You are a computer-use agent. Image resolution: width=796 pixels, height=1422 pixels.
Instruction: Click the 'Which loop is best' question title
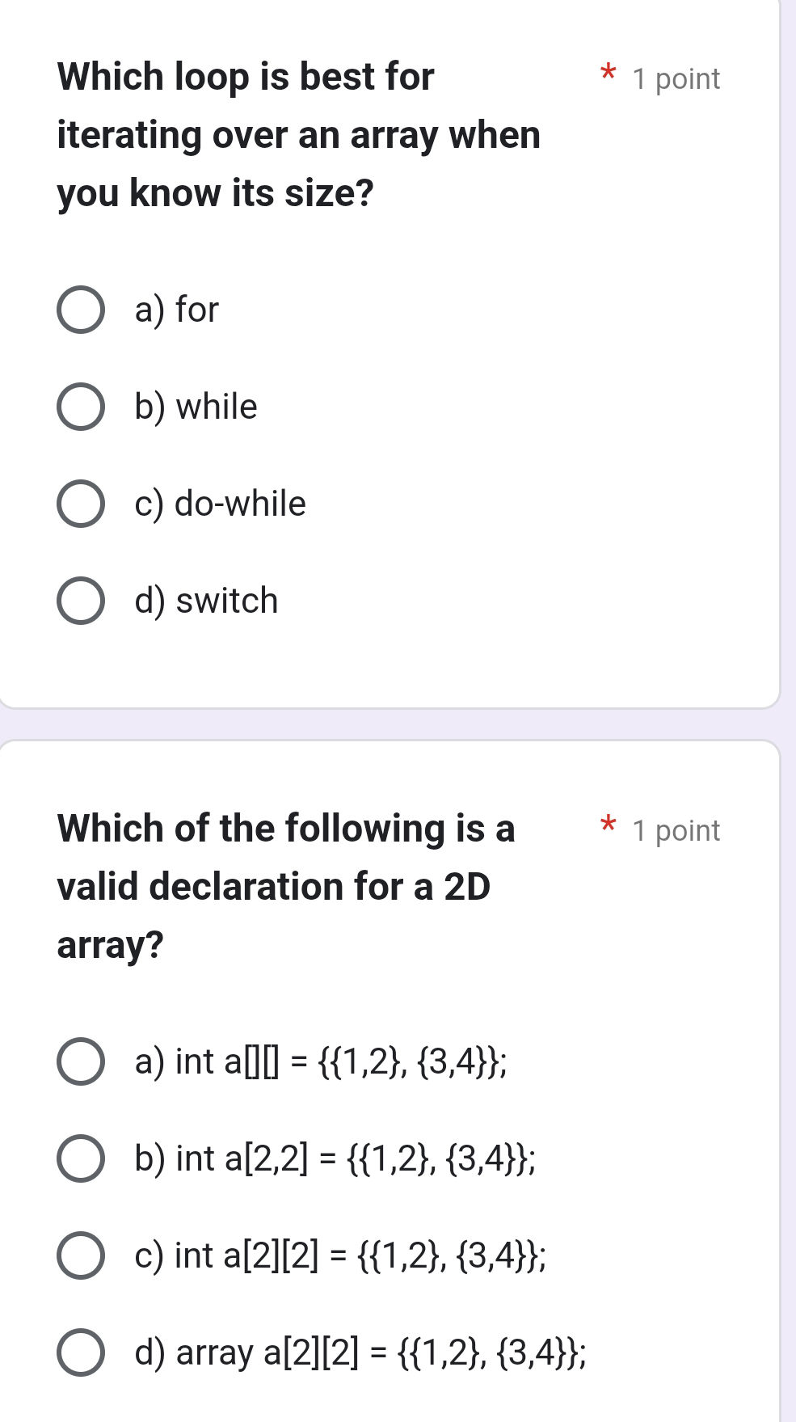pyautogui.click(x=298, y=135)
